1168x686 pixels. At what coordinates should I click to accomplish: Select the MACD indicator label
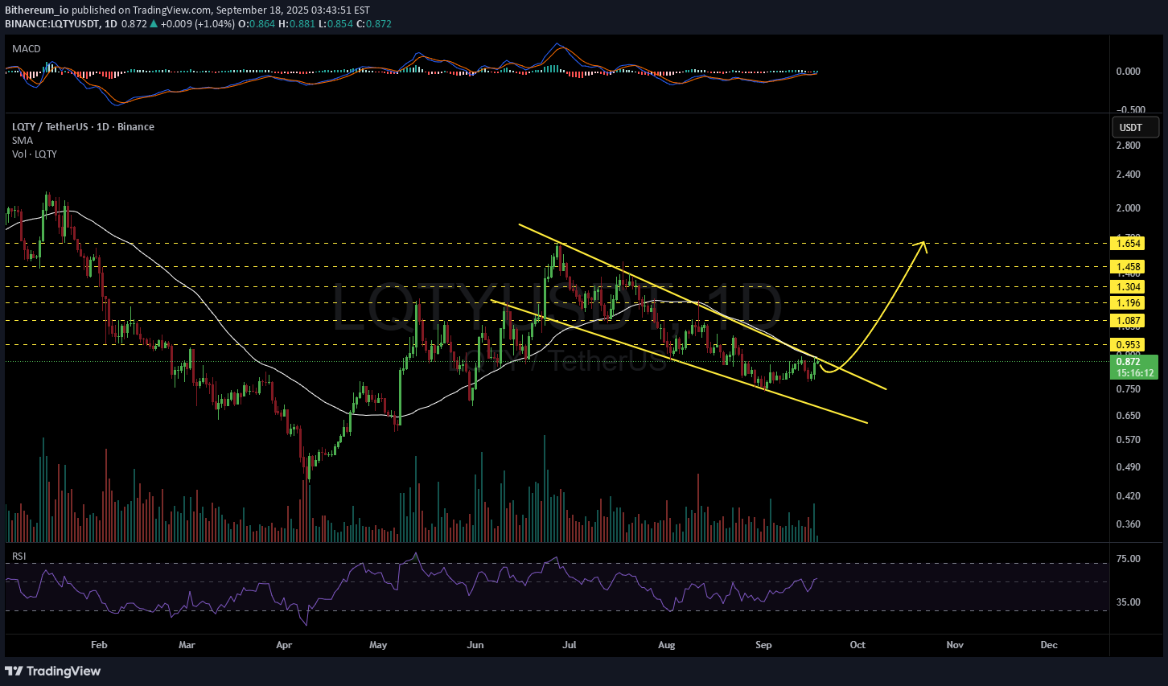[27, 49]
